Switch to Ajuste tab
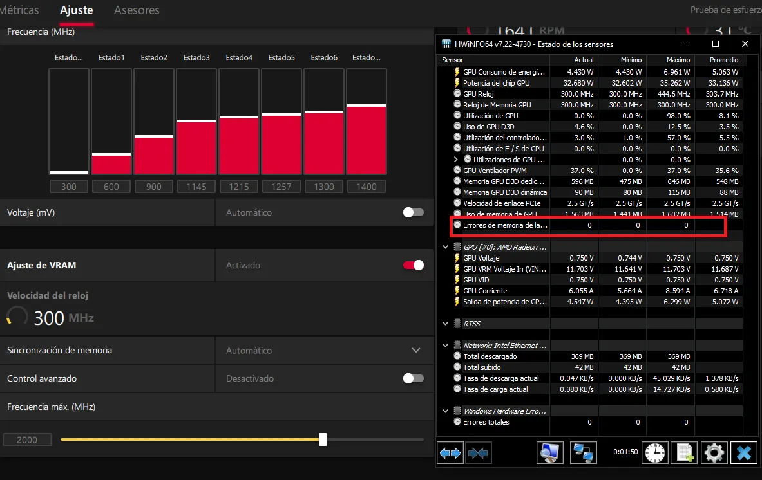This screenshot has height=480, width=762. 76,10
